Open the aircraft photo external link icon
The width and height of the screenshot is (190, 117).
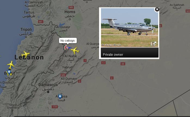[154, 44]
